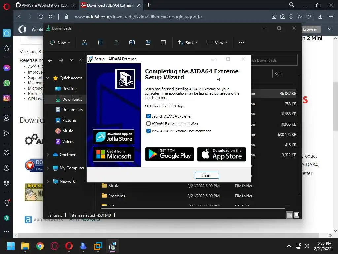The width and height of the screenshot is (338, 254).
Task: Open Settings gear in Opera sidebar
Action: (7, 183)
